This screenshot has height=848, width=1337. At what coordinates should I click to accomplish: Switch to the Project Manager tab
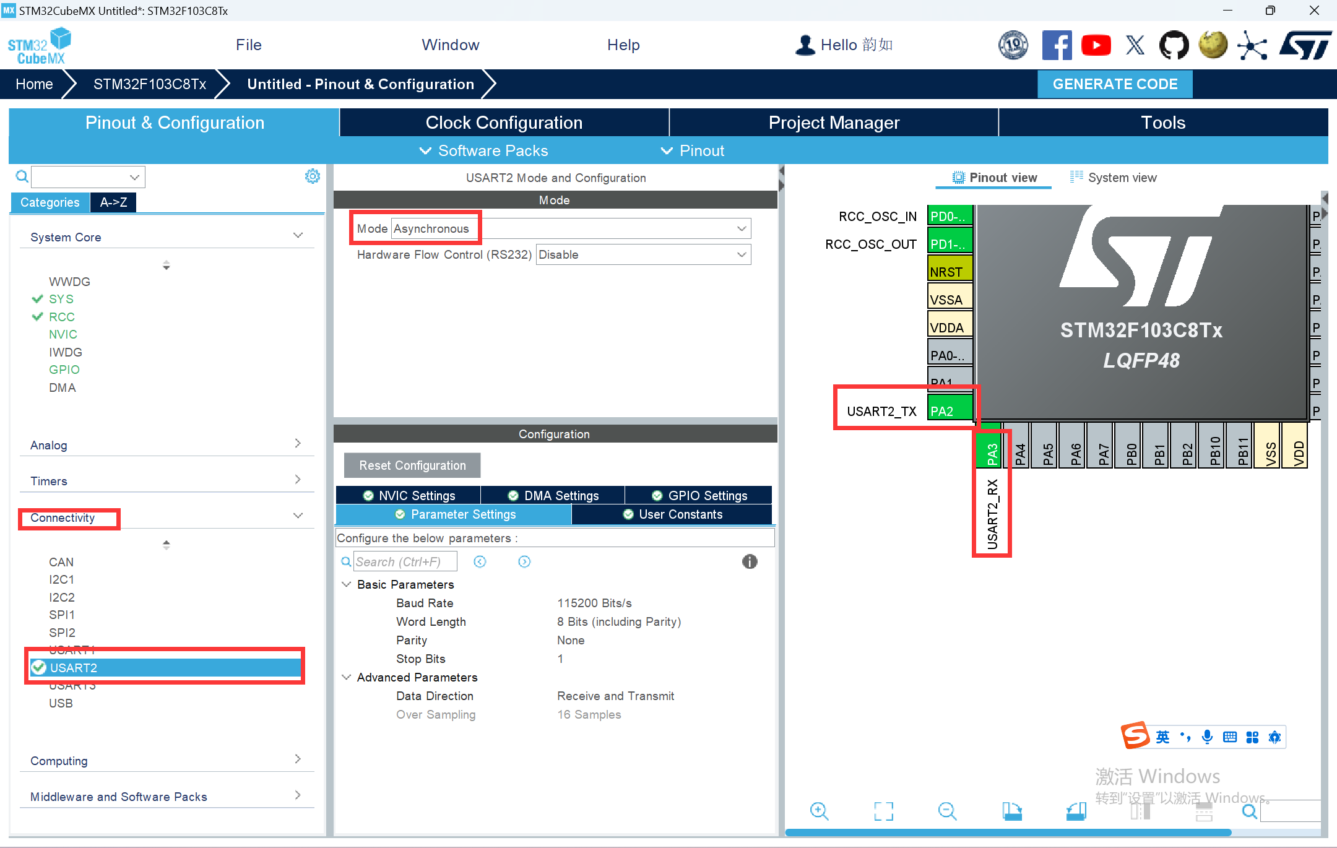(x=834, y=123)
